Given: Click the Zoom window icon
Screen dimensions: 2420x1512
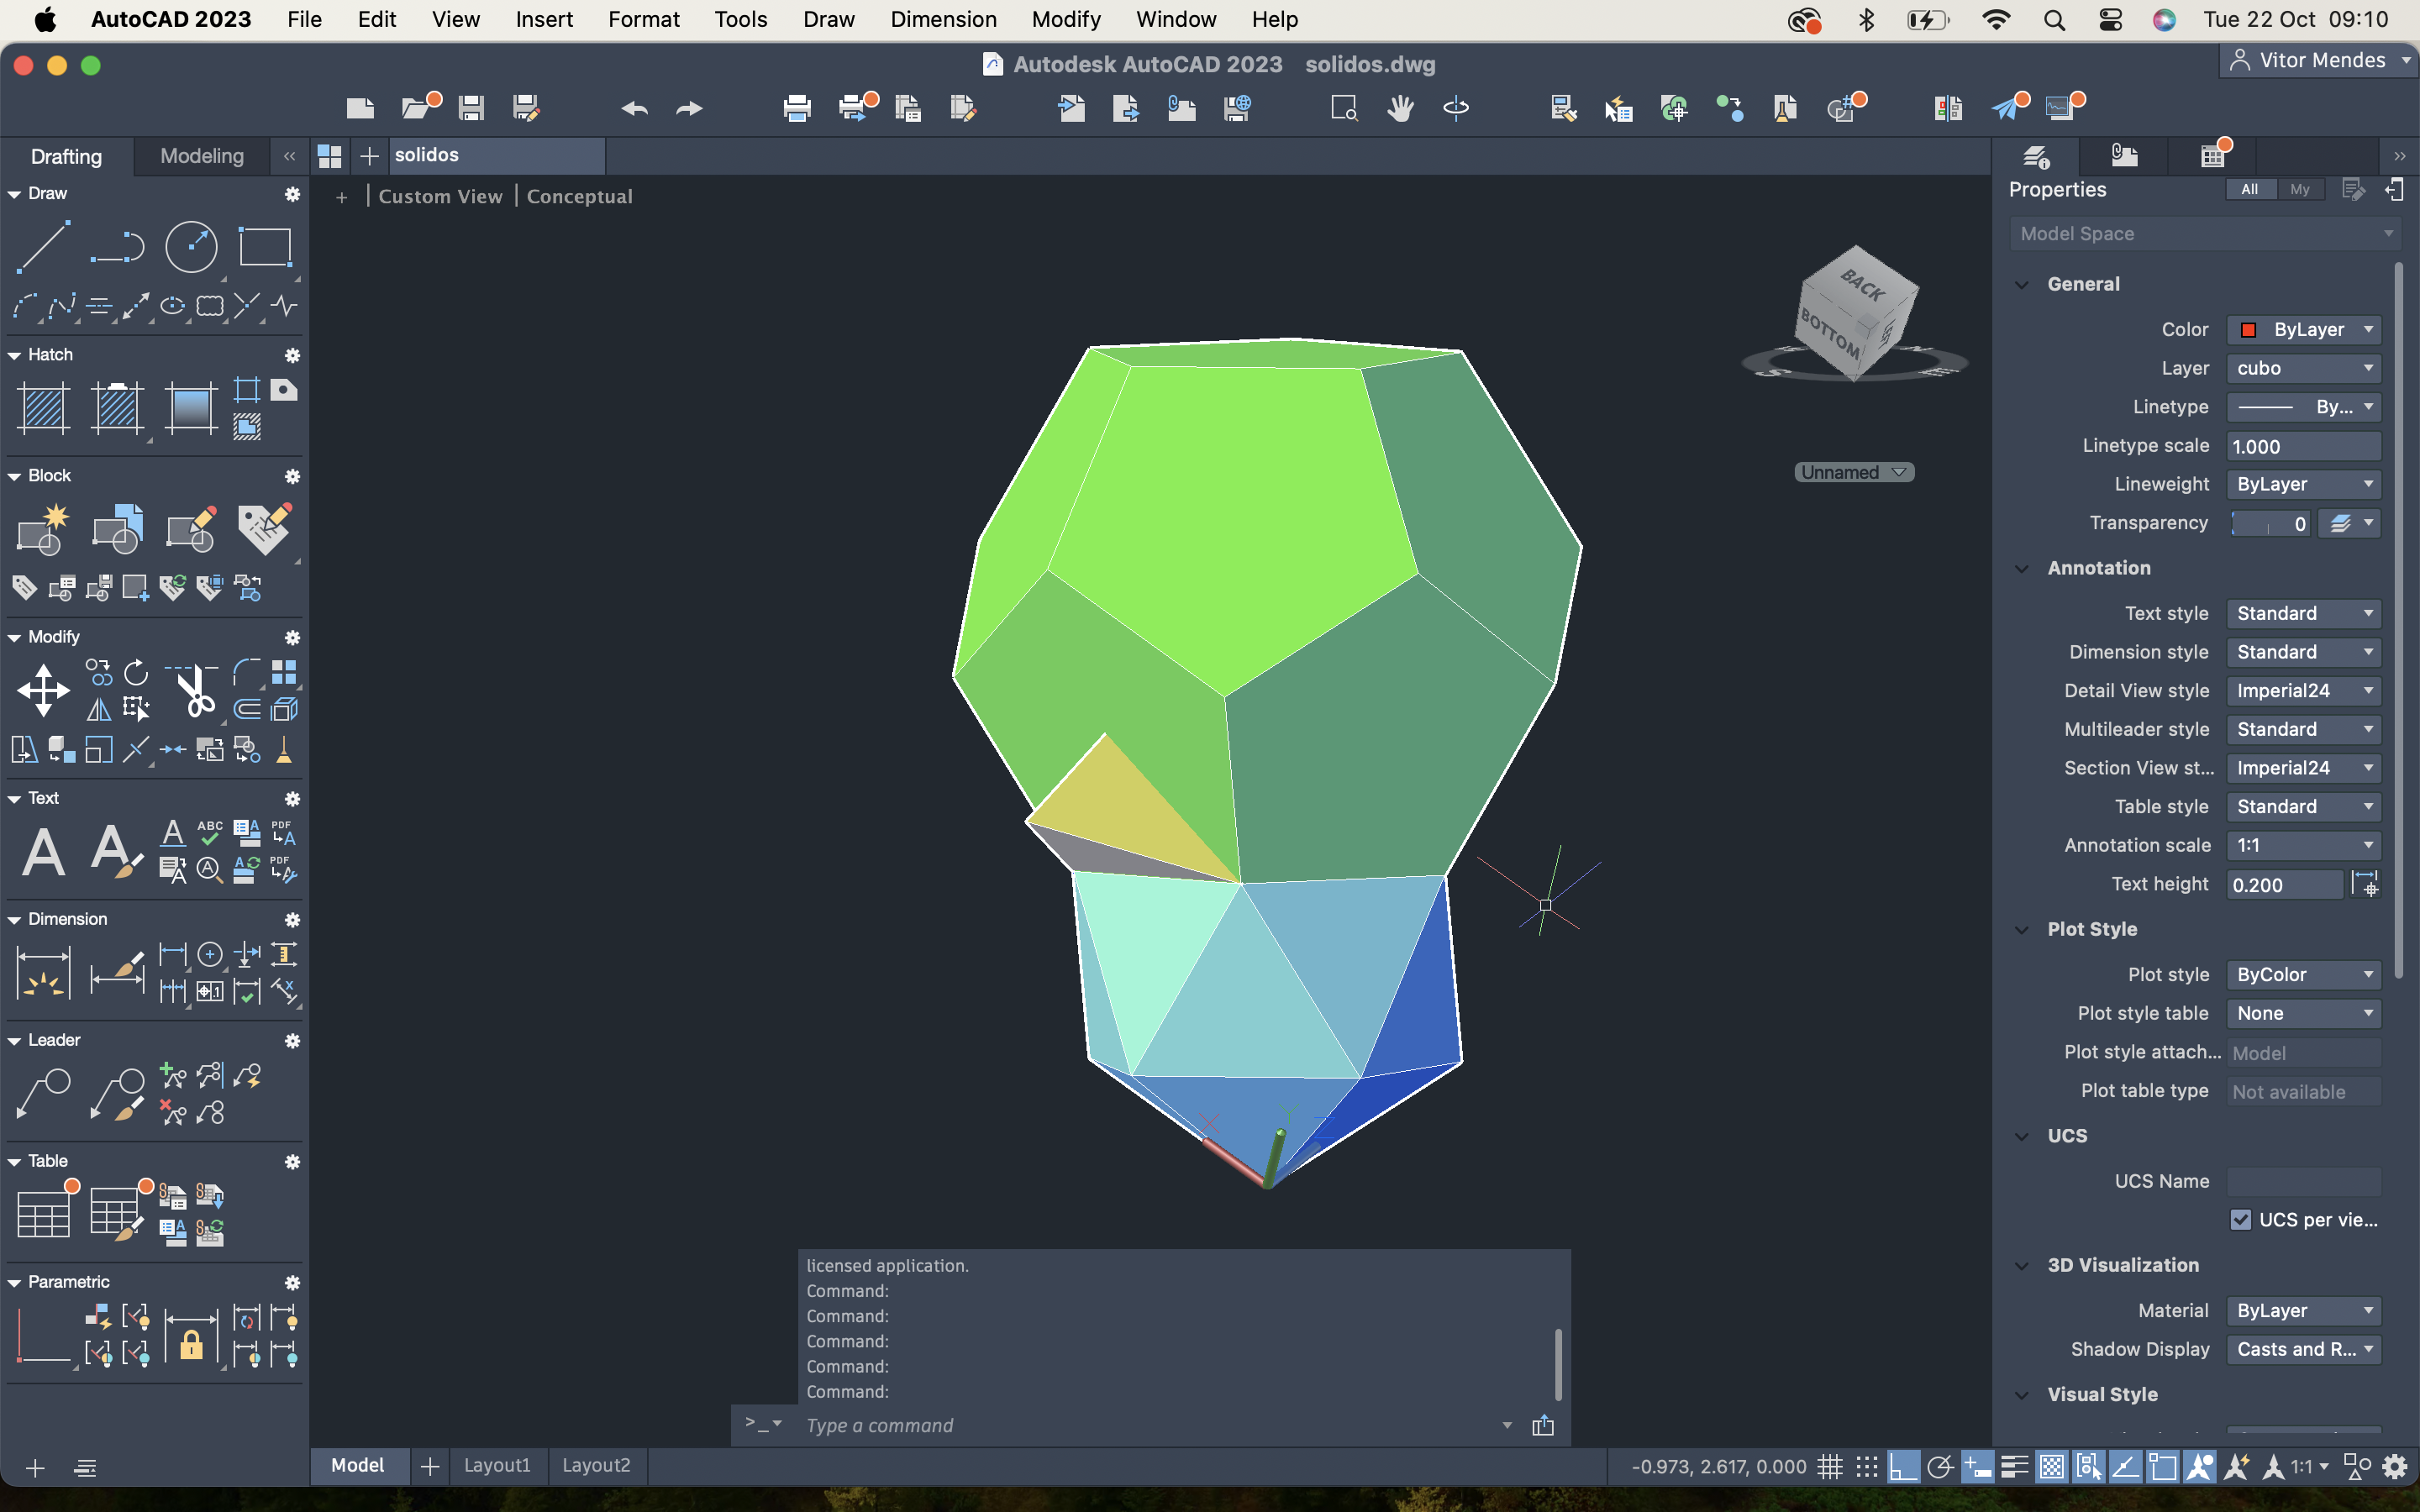Looking at the screenshot, I should (1344, 108).
